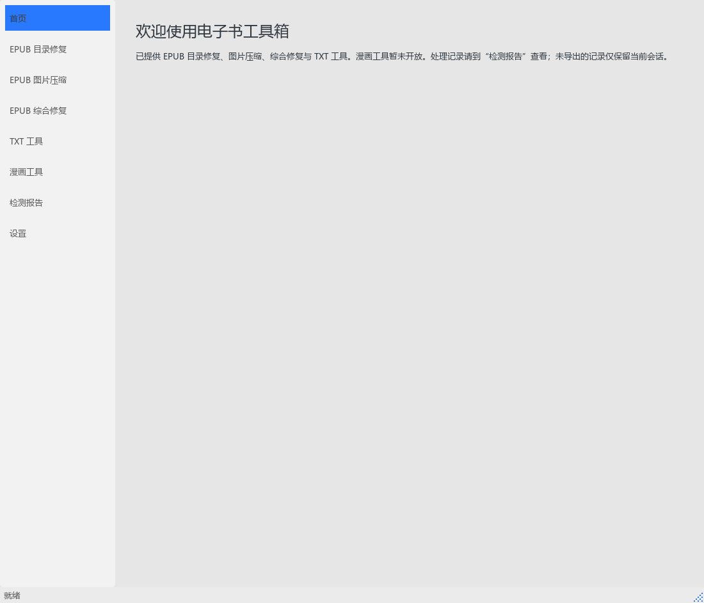
Task: Open the EPUB 图片压缩 page
Action: point(58,80)
